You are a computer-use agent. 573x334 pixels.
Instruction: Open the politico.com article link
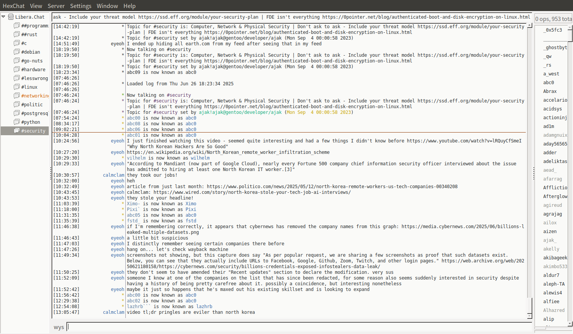pos(332,187)
